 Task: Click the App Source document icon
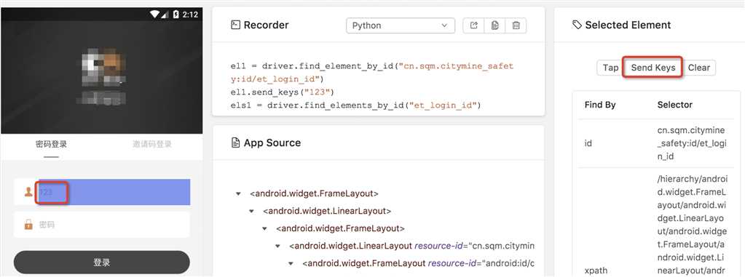pos(235,142)
